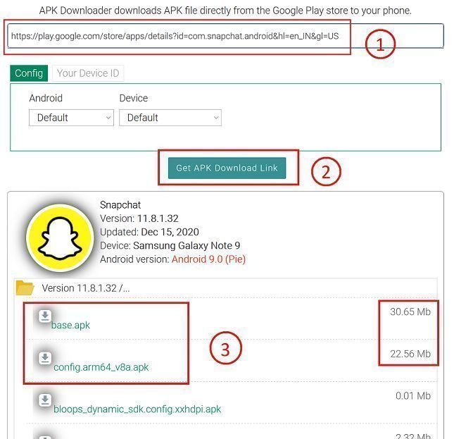Open the bloops_dynamic_sdk.config.xxhdpi.apk link

[137, 409]
